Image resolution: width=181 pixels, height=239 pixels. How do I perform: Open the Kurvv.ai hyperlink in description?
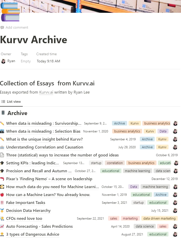pyautogui.click(x=46, y=92)
